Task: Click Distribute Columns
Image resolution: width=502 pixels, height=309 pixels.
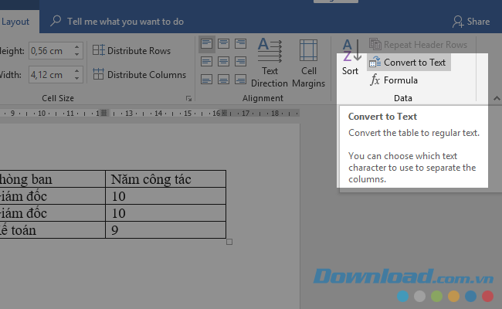Action: pyautogui.click(x=139, y=75)
